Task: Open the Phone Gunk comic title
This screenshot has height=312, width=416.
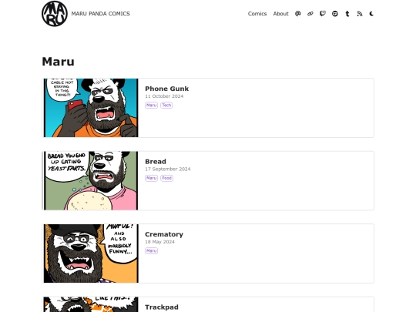Action: coord(167,89)
